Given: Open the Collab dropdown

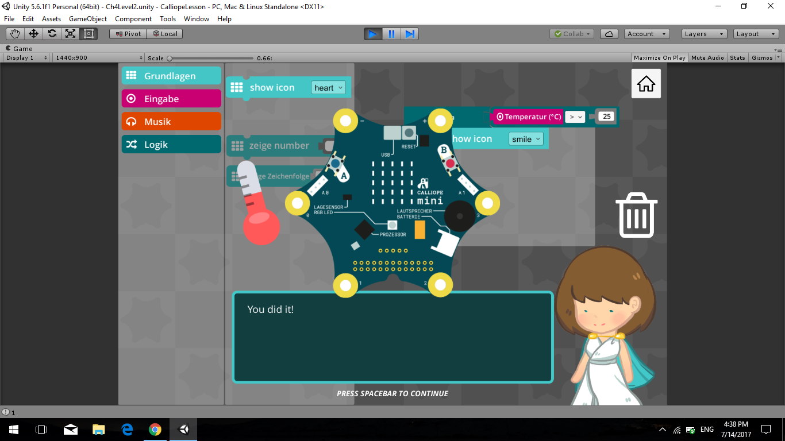Looking at the screenshot, I should coord(572,34).
